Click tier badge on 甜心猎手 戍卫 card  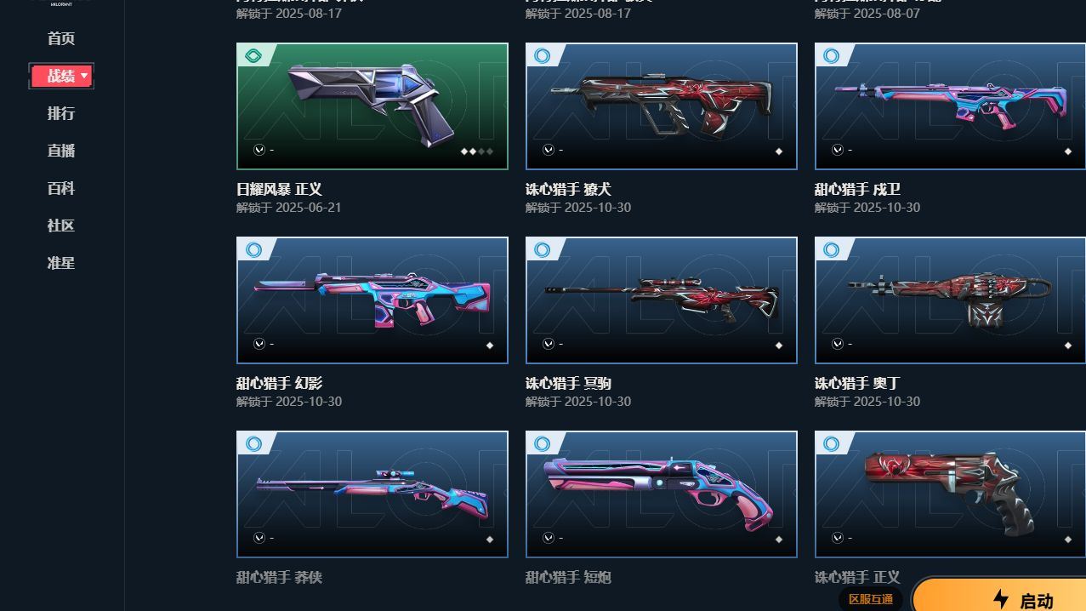(831, 56)
